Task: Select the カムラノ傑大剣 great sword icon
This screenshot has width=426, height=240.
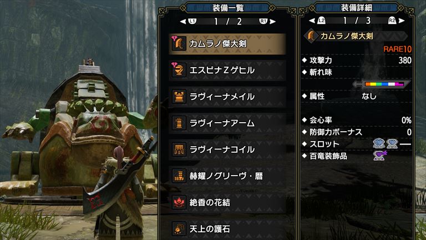Action: pos(179,43)
